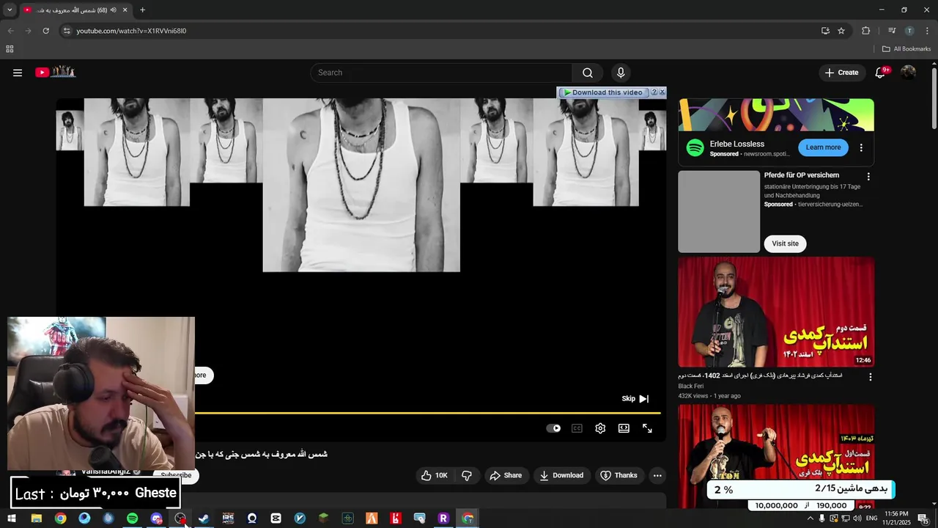Click the install app icon in address bar
Image resolution: width=938 pixels, height=528 pixels.
pyautogui.click(x=825, y=31)
